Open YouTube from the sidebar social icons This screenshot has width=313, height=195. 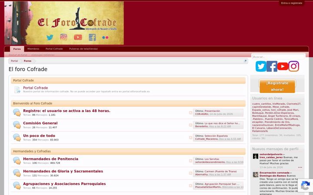(x=283, y=66)
